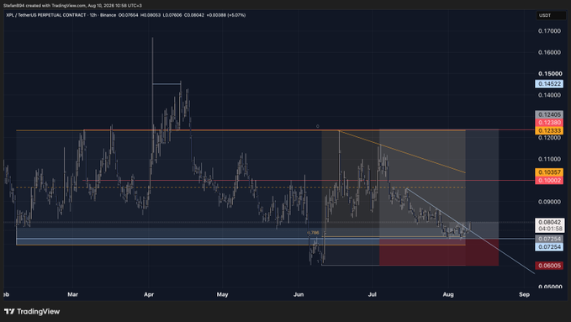
Task: Click the red stop-loss zone of position tool
Action: coord(439,252)
